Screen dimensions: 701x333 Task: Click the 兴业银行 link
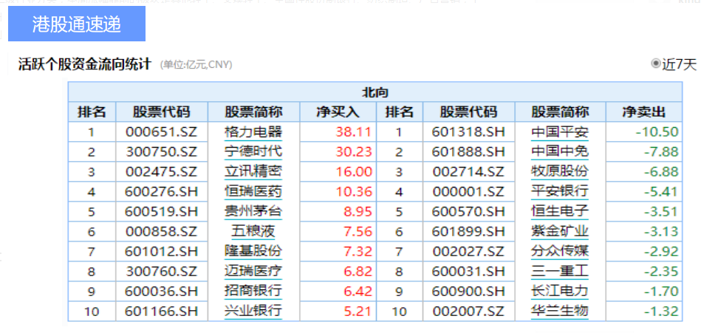(x=253, y=311)
